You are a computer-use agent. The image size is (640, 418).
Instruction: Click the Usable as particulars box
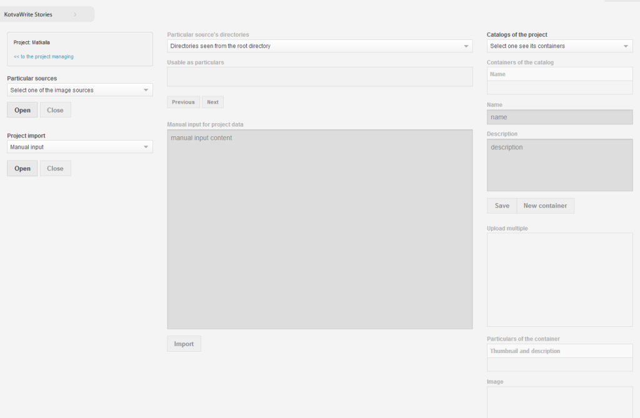click(x=319, y=77)
